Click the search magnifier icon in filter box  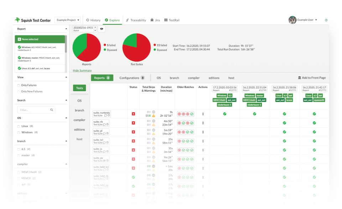tap(52, 110)
